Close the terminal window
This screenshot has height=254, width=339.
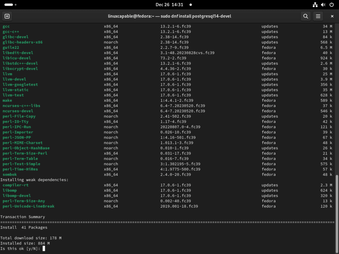click(x=332, y=16)
